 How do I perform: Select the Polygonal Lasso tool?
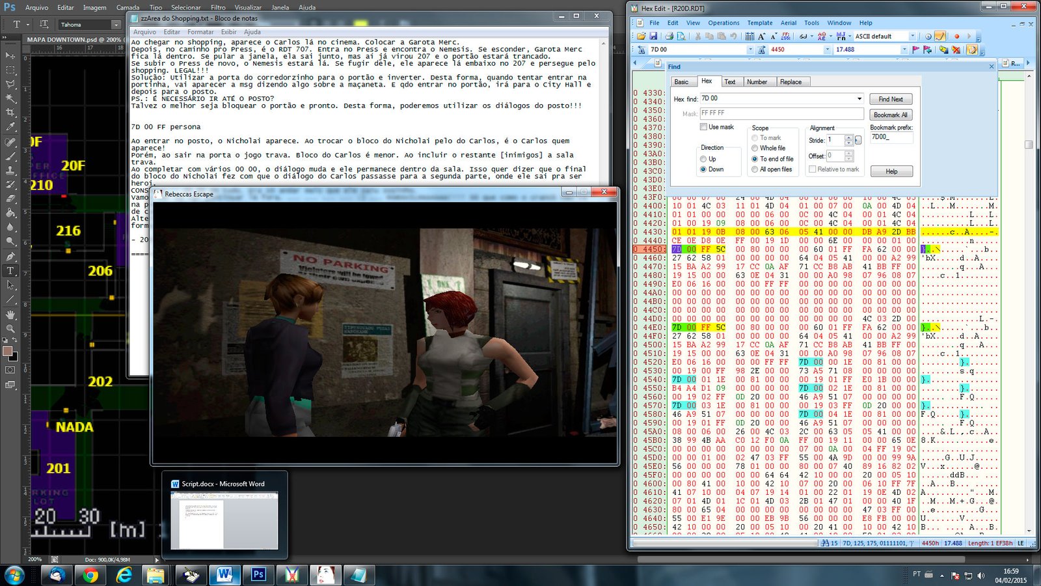point(10,85)
